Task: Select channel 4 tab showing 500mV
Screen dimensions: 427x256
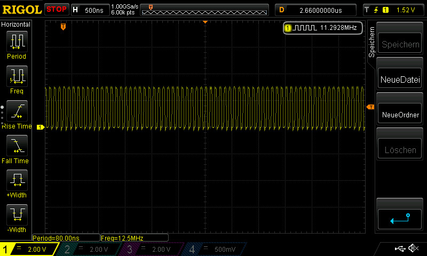Action: point(215,249)
